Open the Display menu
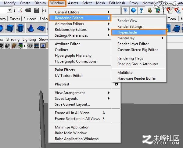The width and height of the screenshot is (183, 148). (40, 3)
